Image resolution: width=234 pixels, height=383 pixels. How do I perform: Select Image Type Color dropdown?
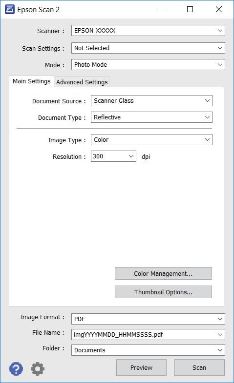pos(151,140)
